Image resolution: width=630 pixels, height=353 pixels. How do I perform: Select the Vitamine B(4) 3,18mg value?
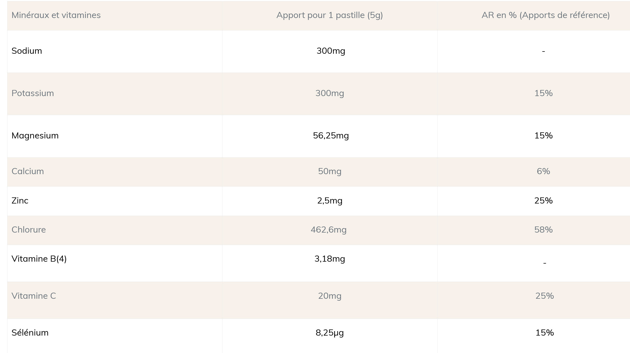(330, 259)
